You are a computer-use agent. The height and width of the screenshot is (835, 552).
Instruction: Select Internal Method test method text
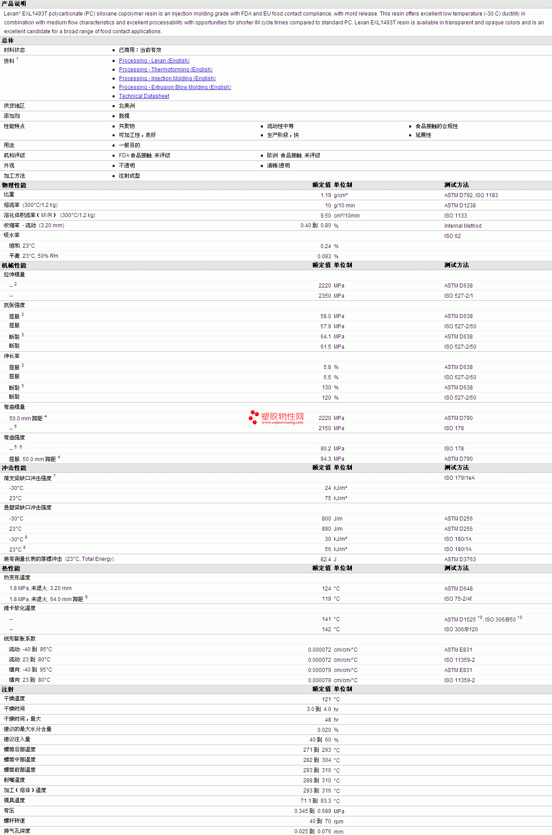coord(463,226)
